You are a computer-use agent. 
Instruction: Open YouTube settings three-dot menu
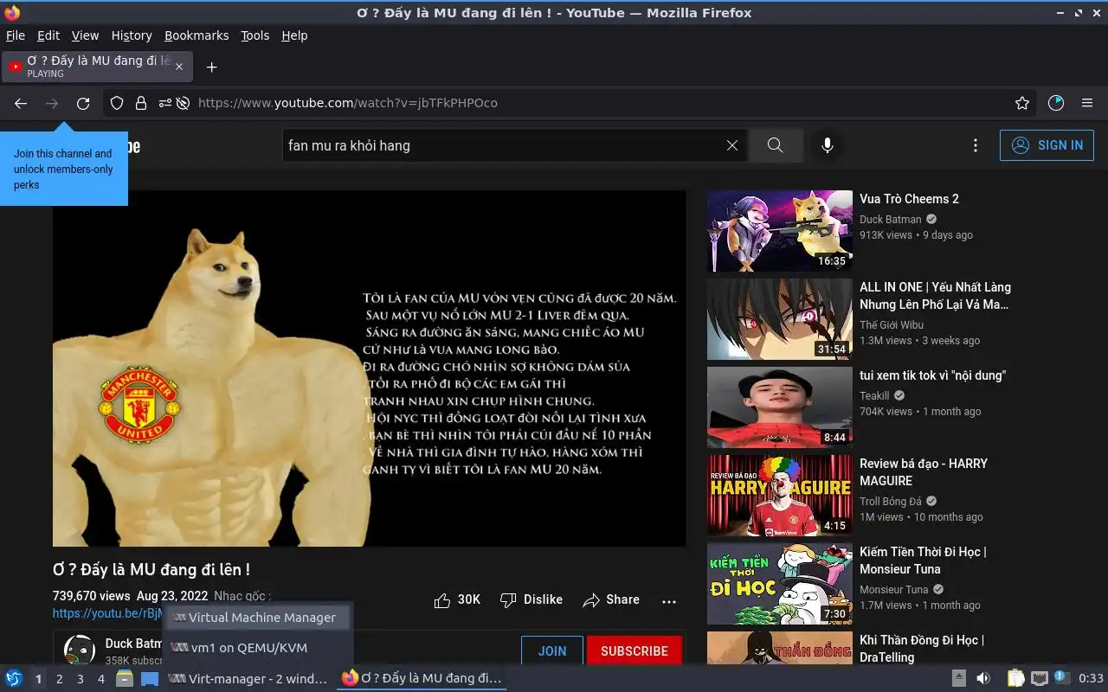(976, 145)
